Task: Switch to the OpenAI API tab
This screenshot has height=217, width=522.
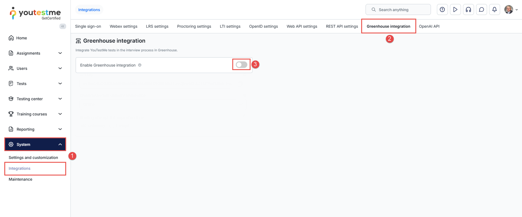Action: coord(429,26)
